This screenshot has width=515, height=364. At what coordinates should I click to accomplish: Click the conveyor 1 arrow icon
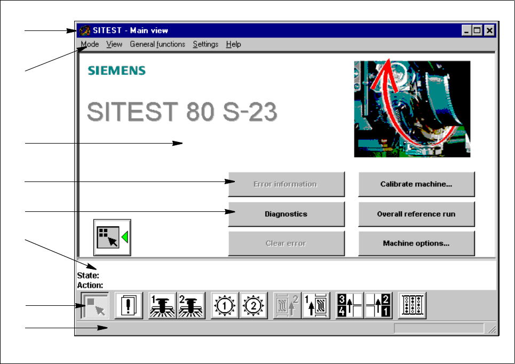point(315,305)
